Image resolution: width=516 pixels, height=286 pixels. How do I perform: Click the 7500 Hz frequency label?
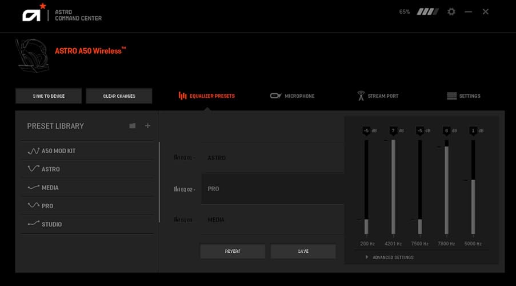pos(420,244)
